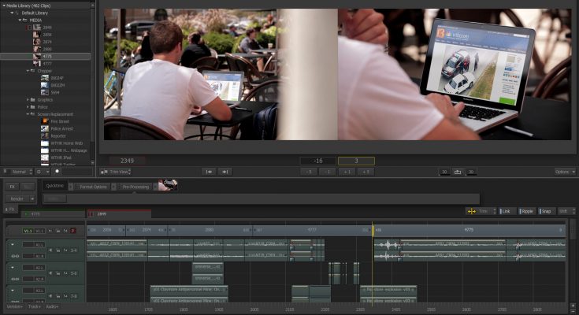The width and height of the screenshot is (579, 315).
Task: Mute the A2.L audio track speaker icon
Action: tap(50, 273)
